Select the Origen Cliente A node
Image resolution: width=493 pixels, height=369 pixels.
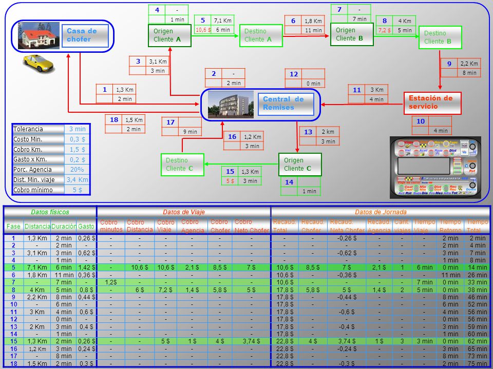click(x=170, y=35)
